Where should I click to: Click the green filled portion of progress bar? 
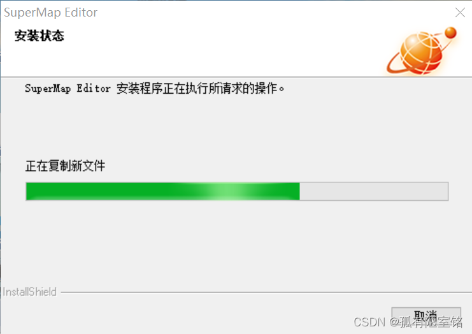(163, 191)
